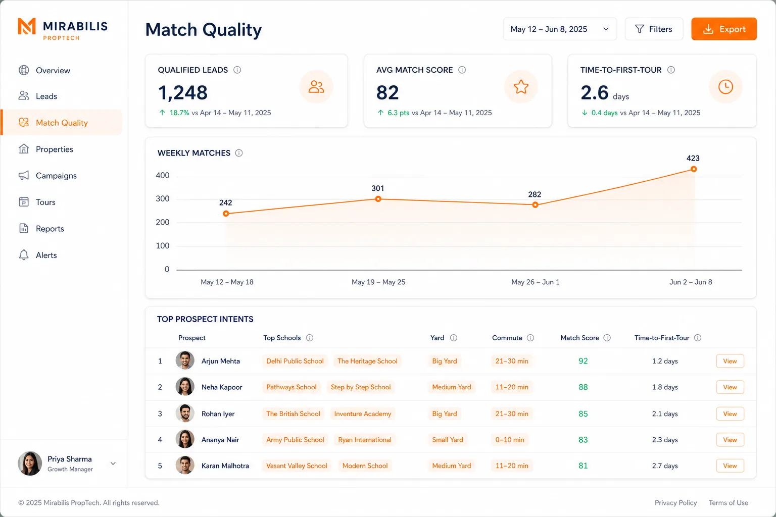This screenshot has width=776, height=517.
Task: Open the Leads section
Action: click(x=62, y=96)
